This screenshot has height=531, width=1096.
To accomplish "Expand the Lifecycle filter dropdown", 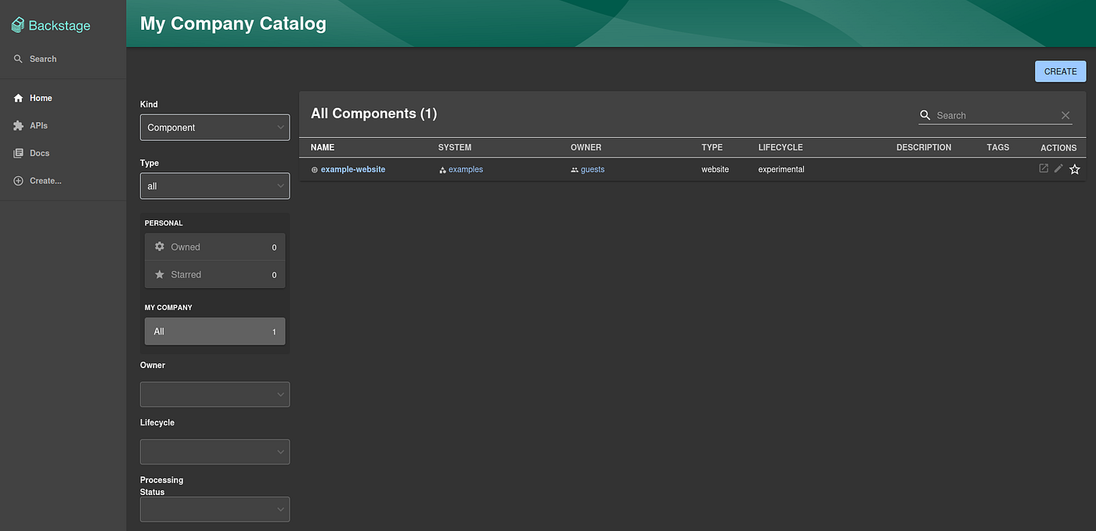I will (x=215, y=452).
